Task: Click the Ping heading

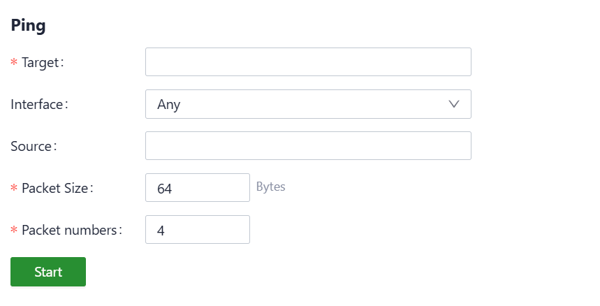Action: pos(28,26)
